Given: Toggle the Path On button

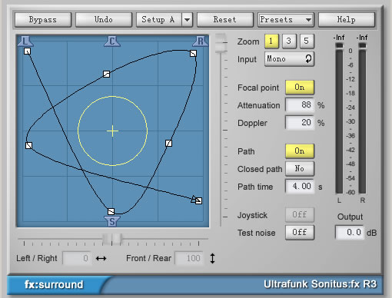Looking at the screenshot, I should pyautogui.click(x=300, y=151).
